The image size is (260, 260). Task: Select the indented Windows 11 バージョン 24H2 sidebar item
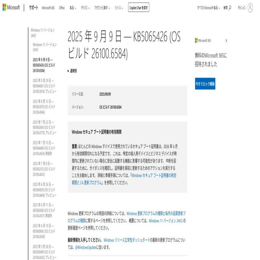45,47
